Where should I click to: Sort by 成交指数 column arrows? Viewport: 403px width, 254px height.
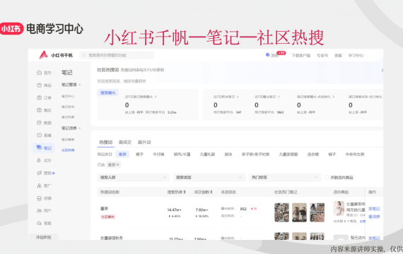[x=211, y=192]
